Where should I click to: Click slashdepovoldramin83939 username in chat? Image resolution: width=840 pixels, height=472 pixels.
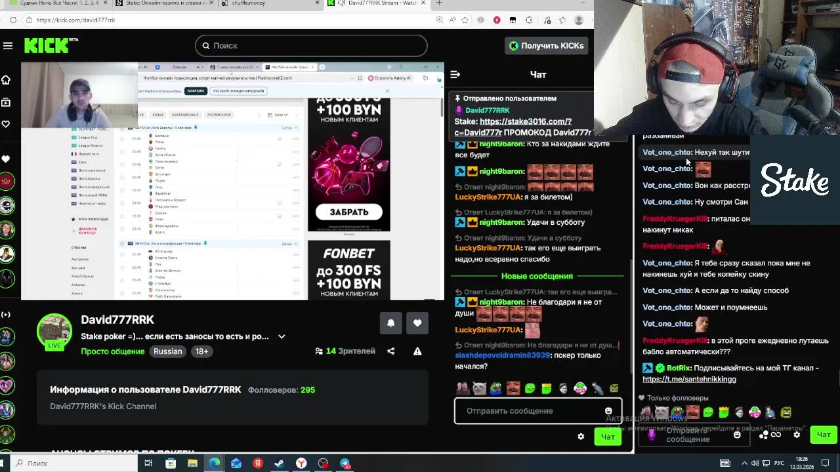coord(502,355)
